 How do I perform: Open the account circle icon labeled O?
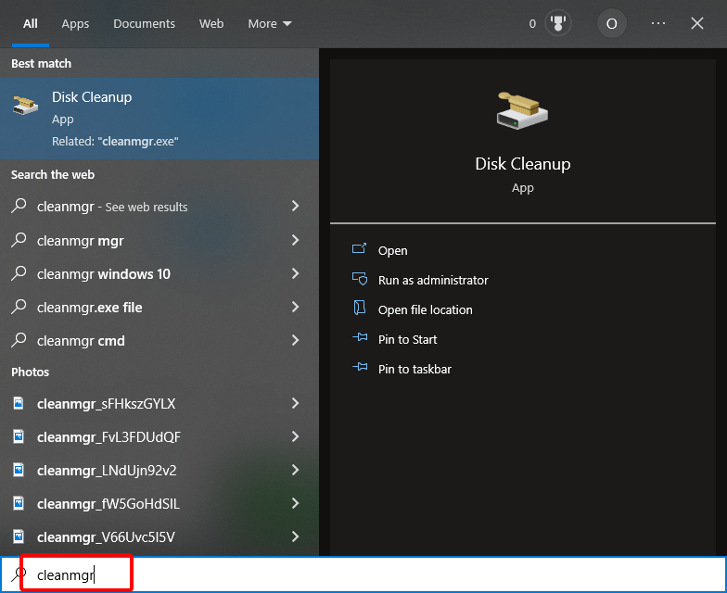611,23
